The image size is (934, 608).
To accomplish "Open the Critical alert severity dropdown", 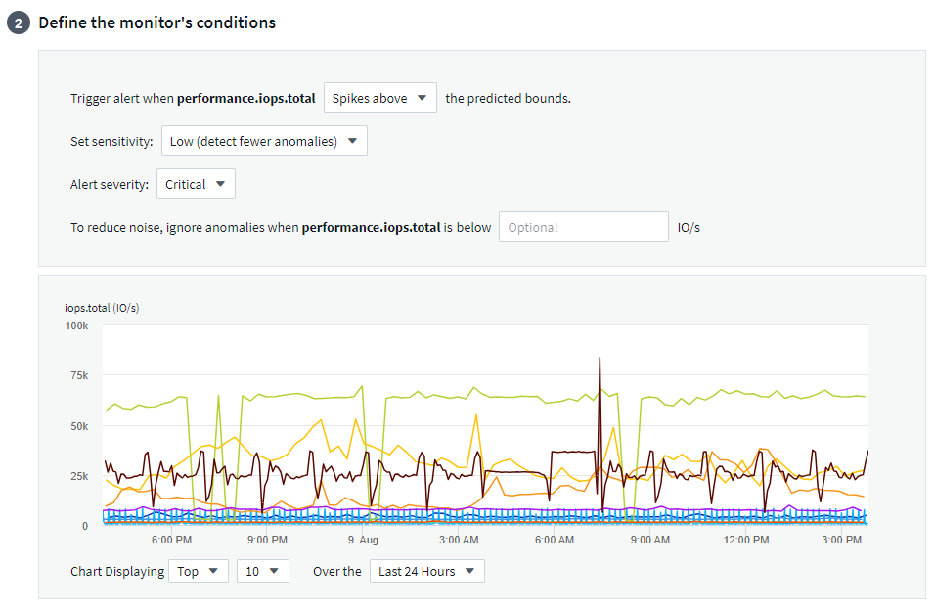I will pos(196,184).
